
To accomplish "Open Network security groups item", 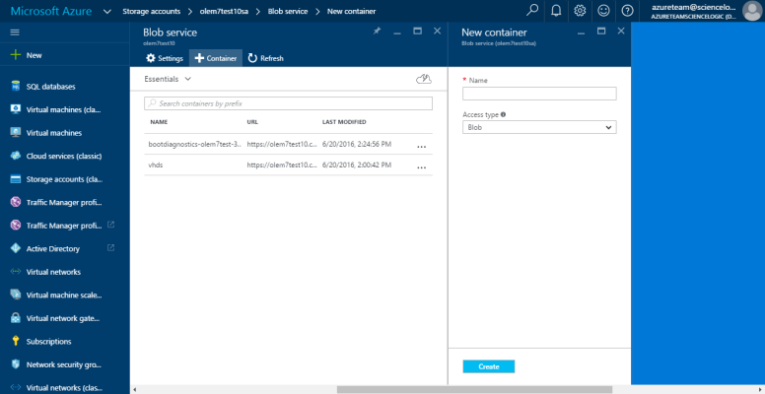I will [64, 364].
